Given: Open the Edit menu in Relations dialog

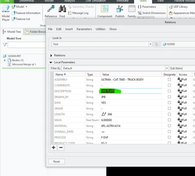Looking at the screenshot, I should tap(59, 29).
